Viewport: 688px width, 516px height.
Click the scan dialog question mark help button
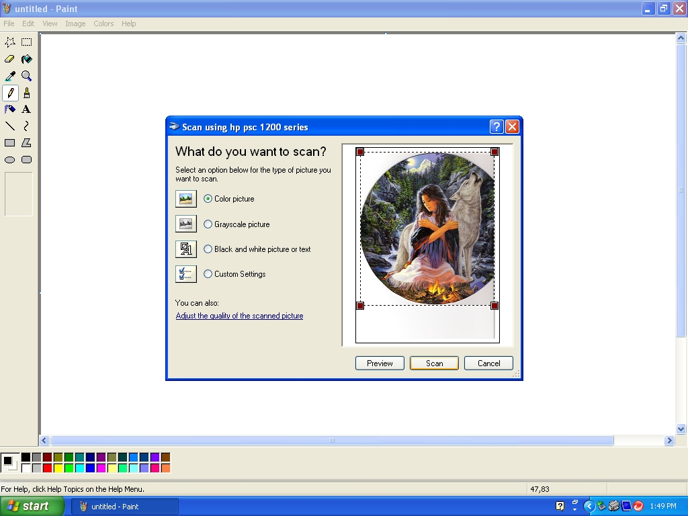pos(497,127)
